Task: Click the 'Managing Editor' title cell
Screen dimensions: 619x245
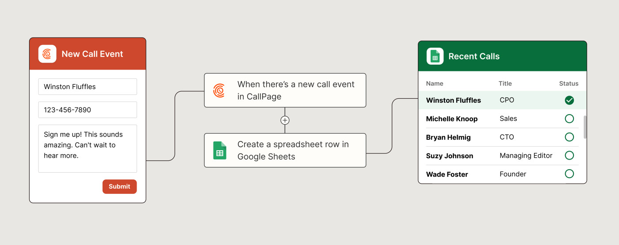Action: pos(526,156)
